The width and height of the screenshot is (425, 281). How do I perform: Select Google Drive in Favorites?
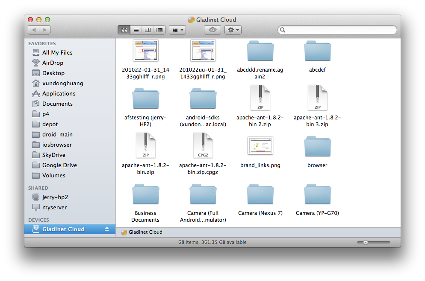click(59, 165)
